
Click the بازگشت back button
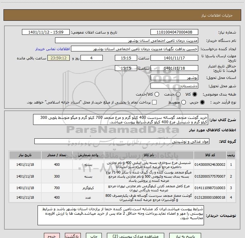pyautogui.click(x=73, y=235)
